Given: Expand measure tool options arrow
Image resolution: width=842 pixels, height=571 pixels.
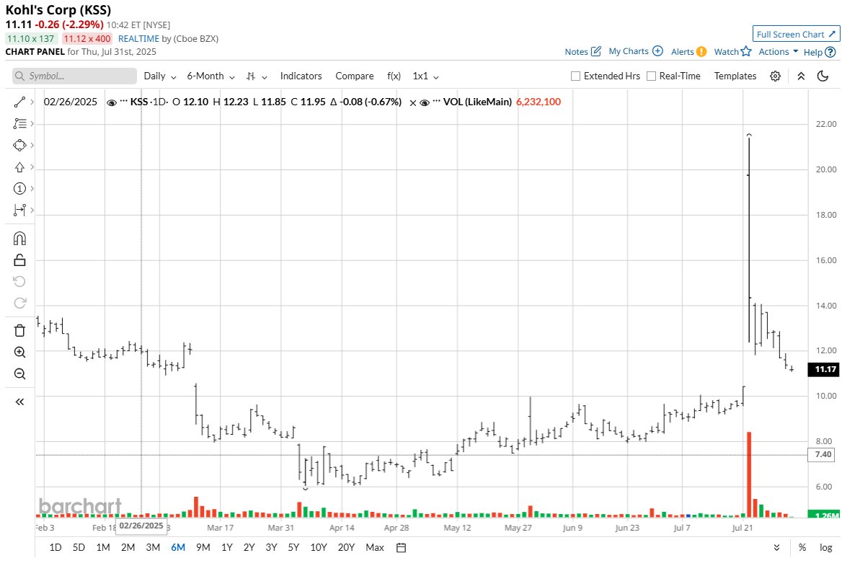Looking at the screenshot, I should 32,210.
